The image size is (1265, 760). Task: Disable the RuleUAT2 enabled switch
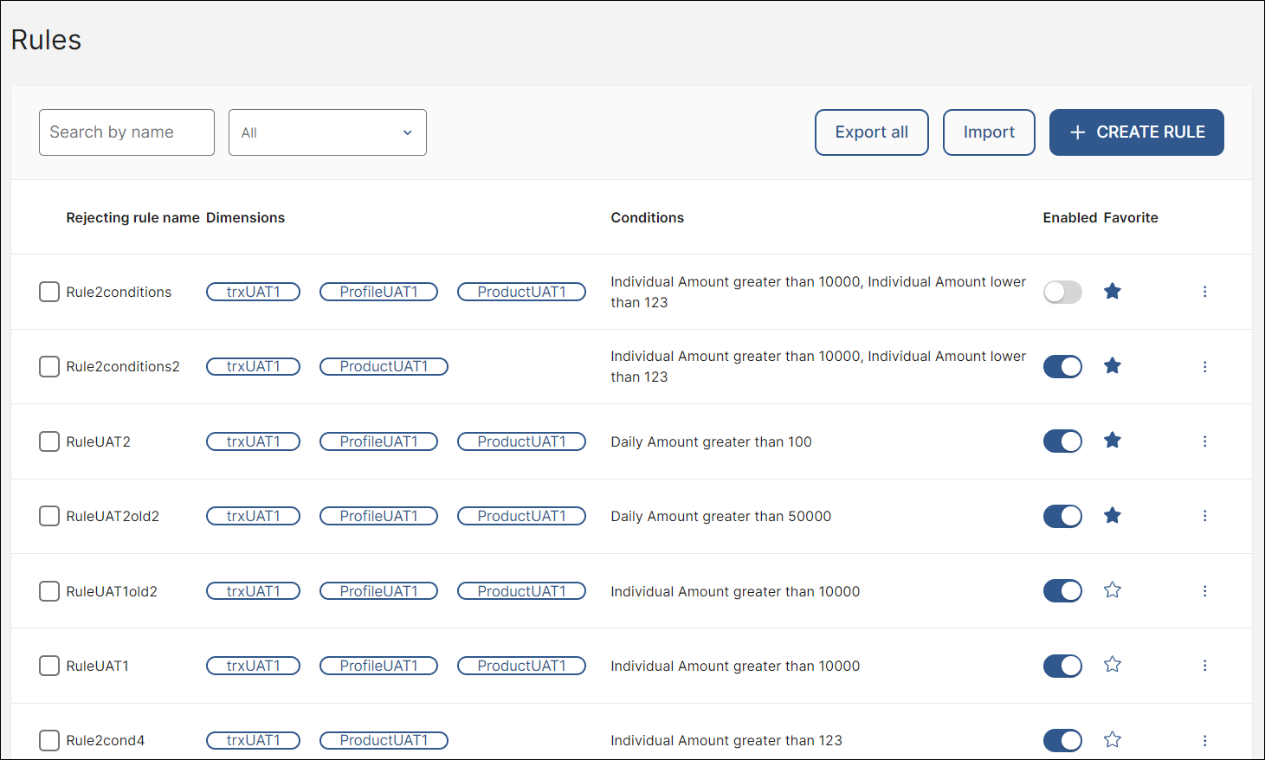1062,441
